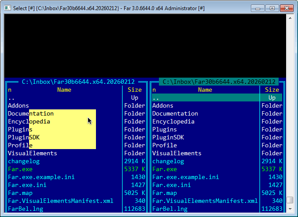298x217 pixels.
Task: Click 1430 size value in left panel
Action: (x=138, y=177)
